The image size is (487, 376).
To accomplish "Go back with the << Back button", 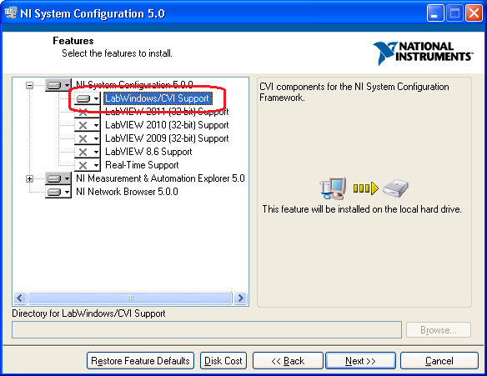I will [x=288, y=361].
